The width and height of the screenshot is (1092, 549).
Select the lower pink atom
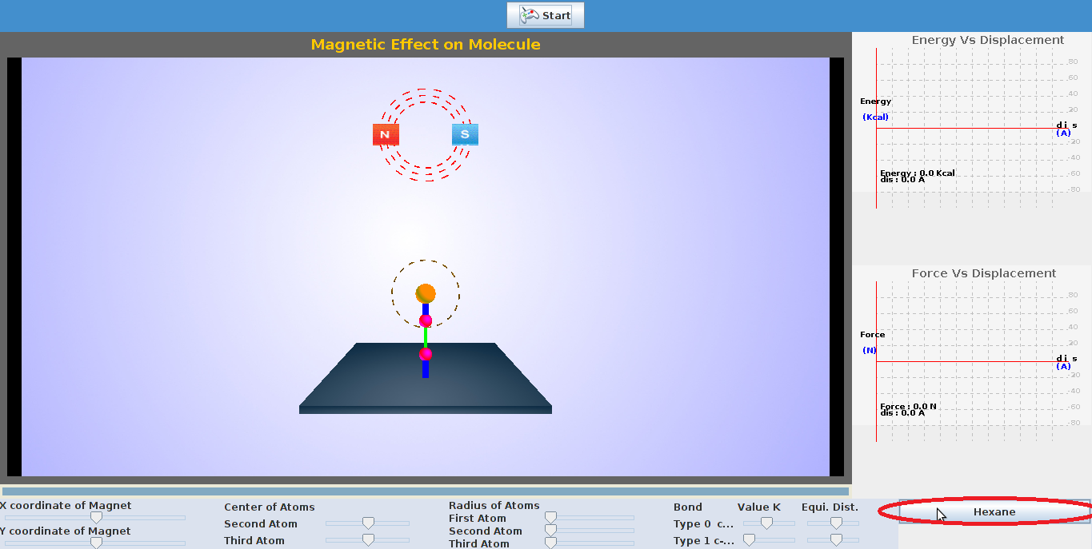pos(426,354)
